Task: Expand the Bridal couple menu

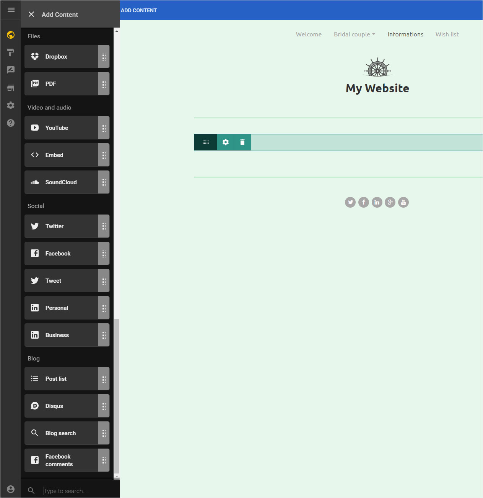Action: 355,34
